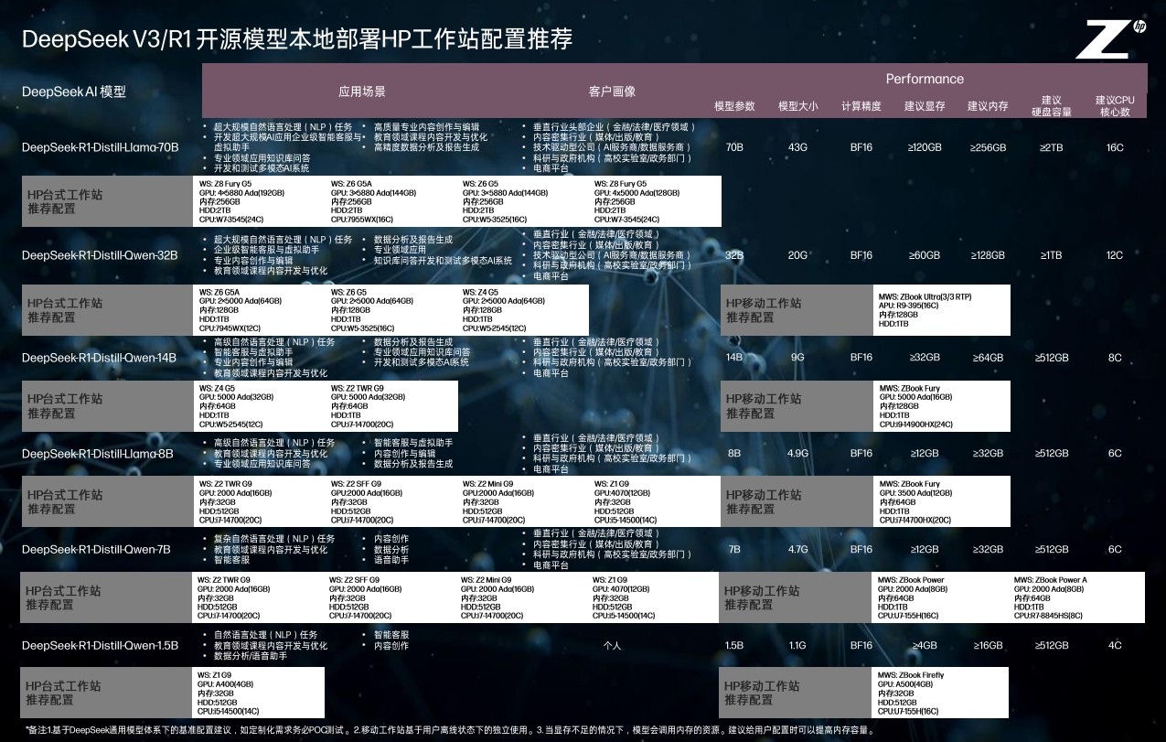This screenshot has width=1166, height=742.
Task: Click the '≥128GB' recommended memory value
Action: pyautogui.click(x=988, y=255)
